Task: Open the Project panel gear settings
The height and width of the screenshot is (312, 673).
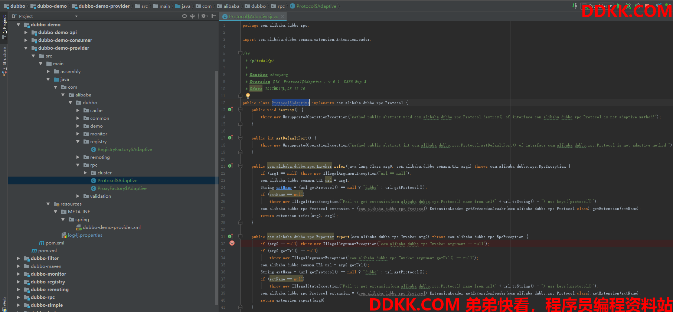Action: tap(204, 16)
